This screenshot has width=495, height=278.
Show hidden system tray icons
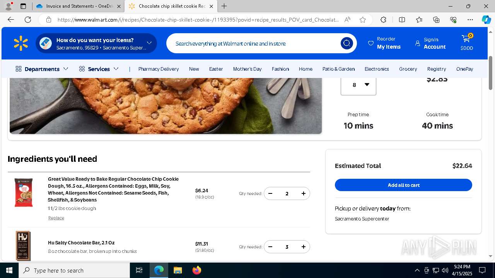pyautogui.click(x=417, y=270)
